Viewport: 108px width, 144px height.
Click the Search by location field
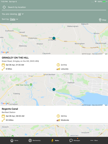[54, 7]
